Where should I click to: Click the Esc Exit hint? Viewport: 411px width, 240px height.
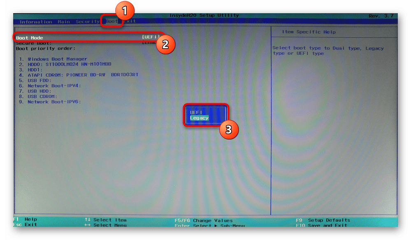click(25, 224)
